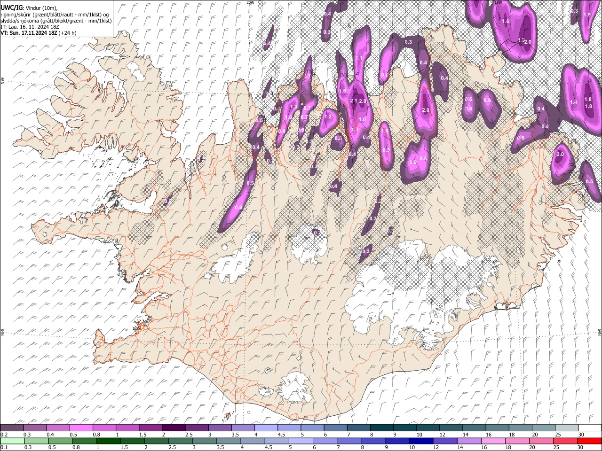Click the red-pink swatch at rain value 25
Image resolution: width=602 pixels, height=451 pixels.
click(x=565, y=441)
